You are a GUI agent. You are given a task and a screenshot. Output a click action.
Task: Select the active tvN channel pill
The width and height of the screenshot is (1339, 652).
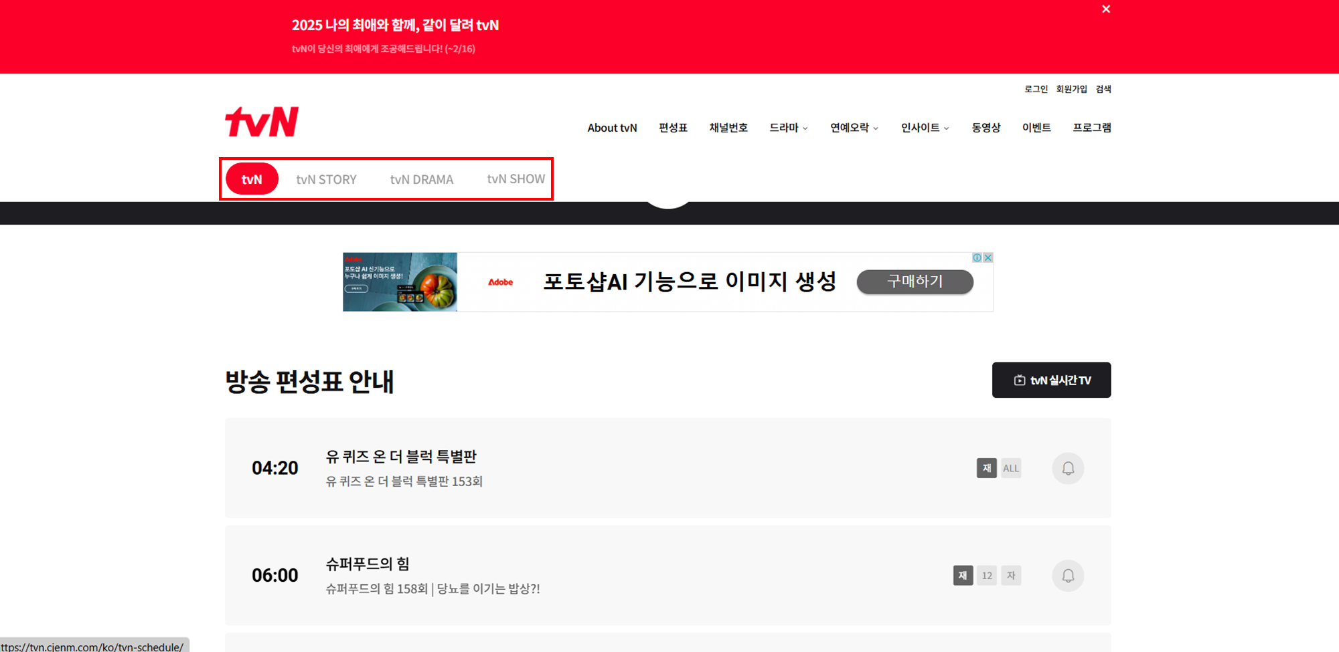[252, 179]
